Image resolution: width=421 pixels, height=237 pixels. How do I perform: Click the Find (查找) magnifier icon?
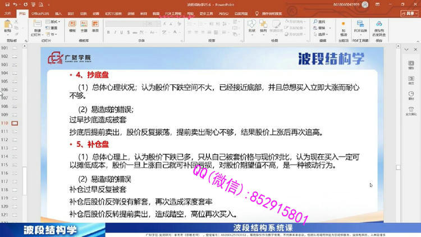[319, 21]
